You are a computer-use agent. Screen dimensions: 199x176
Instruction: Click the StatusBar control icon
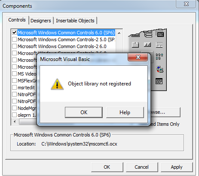point(159,45)
